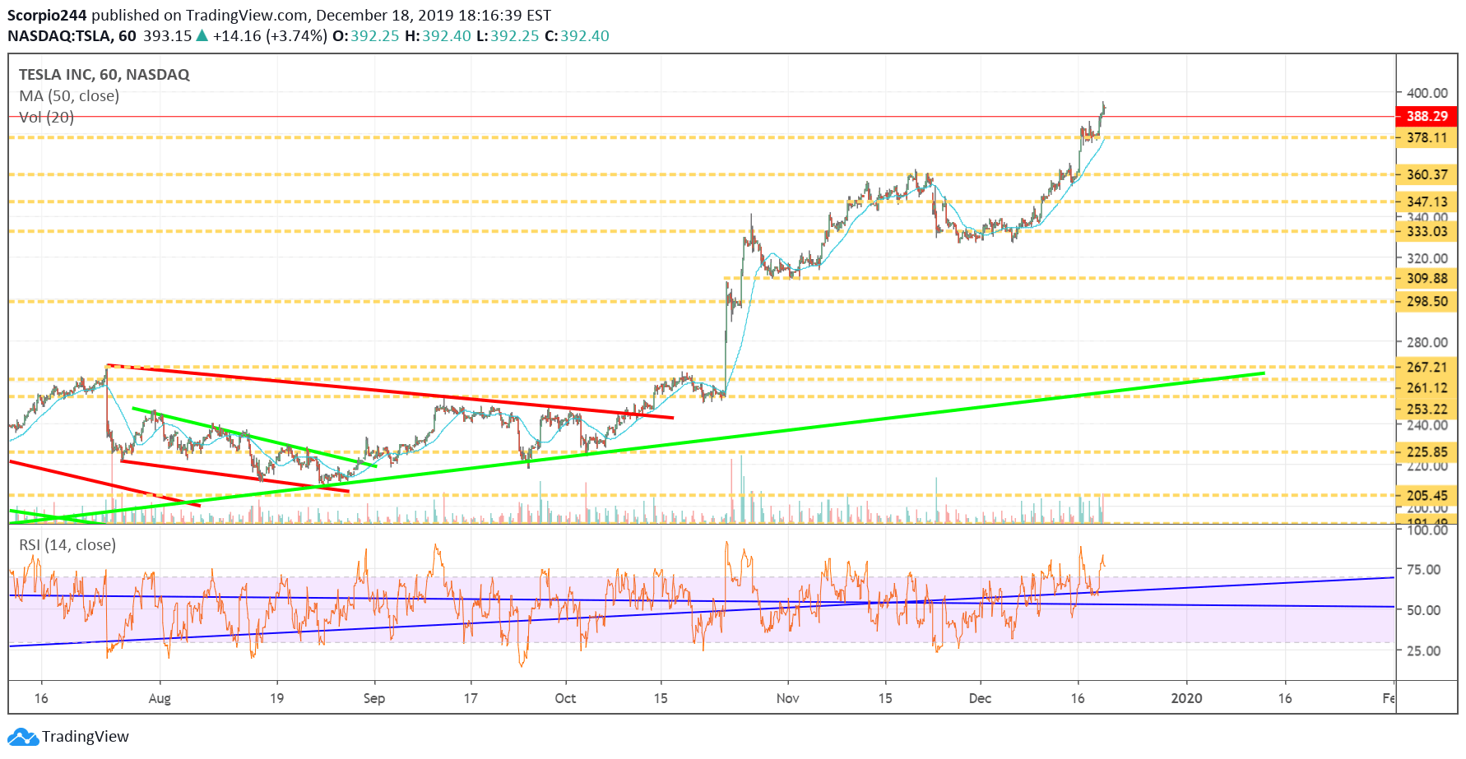Click the green up-arrow change indicator

(x=202, y=35)
